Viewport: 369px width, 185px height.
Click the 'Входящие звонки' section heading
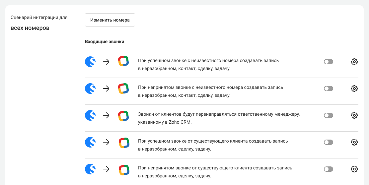105,42
